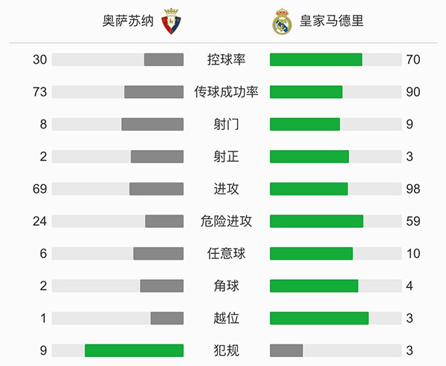This screenshot has width=446, height=366.
Task: Click the 越位 stat label
Action: click(x=227, y=318)
